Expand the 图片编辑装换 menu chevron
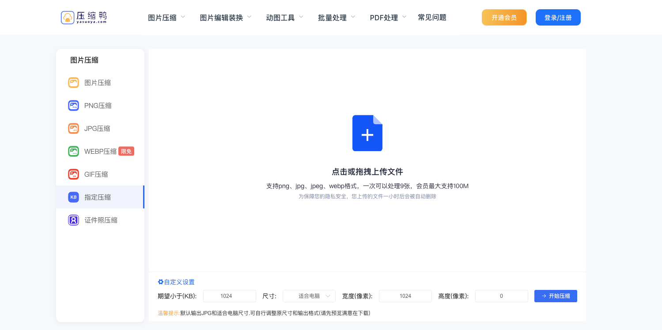Viewport: 662px width, 330px height. coord(249,17)
